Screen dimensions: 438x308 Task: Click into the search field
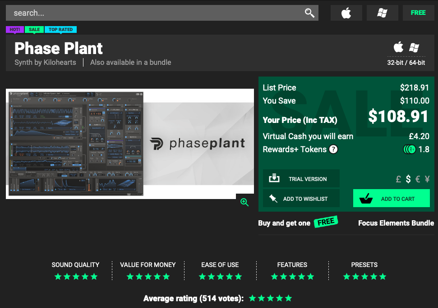point(162,13)
